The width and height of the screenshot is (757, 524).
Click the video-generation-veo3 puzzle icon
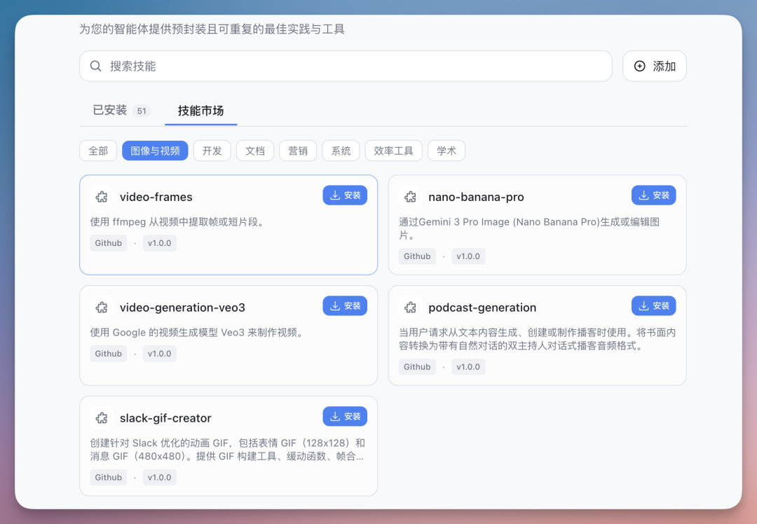[101, 307]
